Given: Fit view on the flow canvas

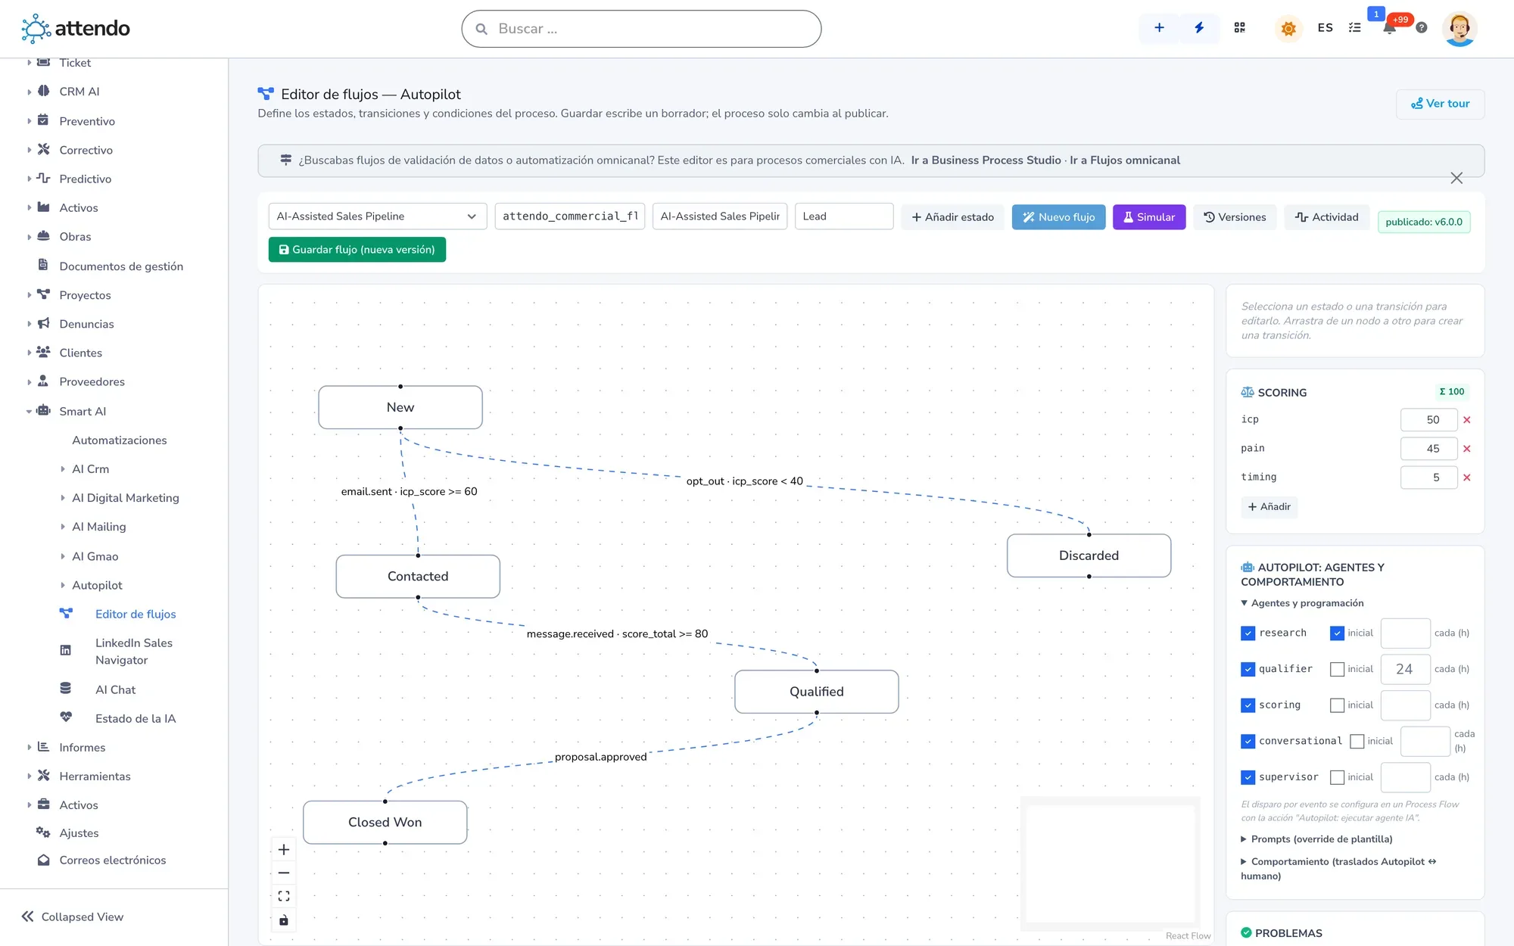Looking at the screenshot, I should coord(284,897).
